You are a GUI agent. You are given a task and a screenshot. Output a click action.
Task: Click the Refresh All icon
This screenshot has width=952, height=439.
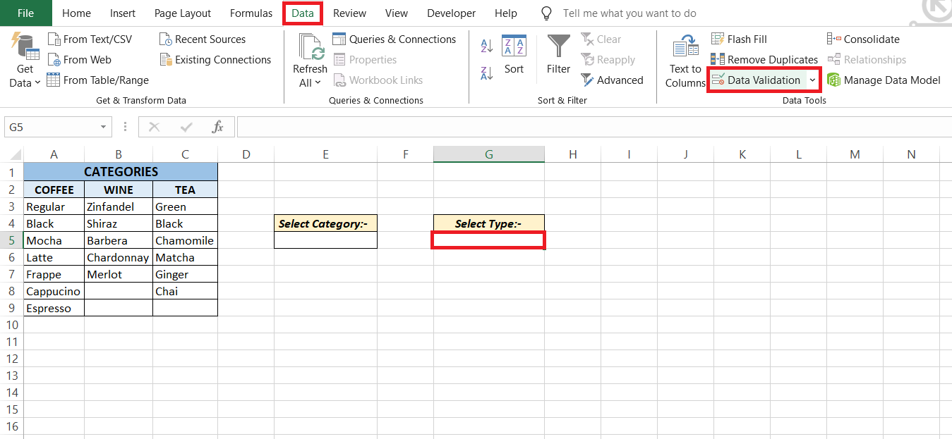pos(311,48)
